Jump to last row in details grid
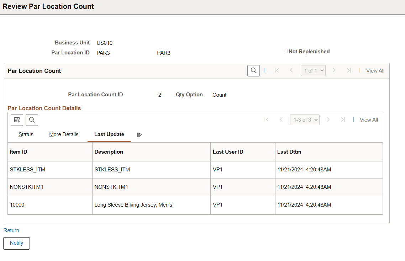This screenshot has height=261, width=405. [343, 119]
